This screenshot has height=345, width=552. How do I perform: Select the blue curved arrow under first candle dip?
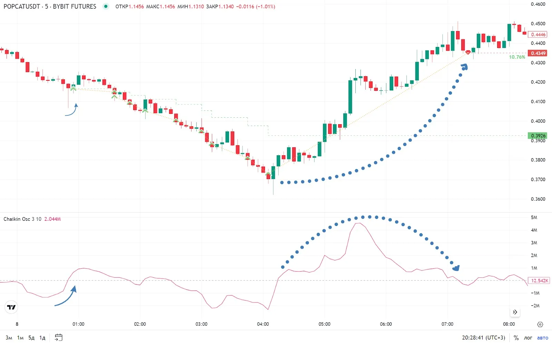pos(72,110)
